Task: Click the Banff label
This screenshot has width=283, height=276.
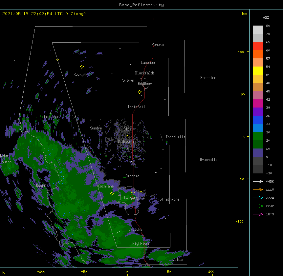Action: click(x=41, y=186)
